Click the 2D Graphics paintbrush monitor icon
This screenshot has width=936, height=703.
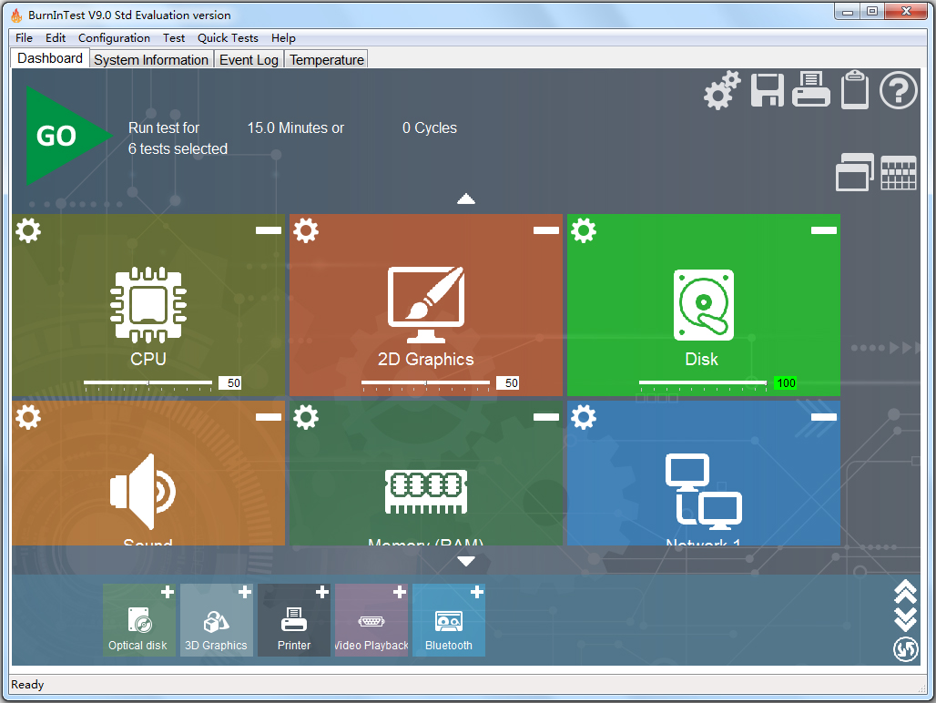pyautogui.click(x=425, y=304)
